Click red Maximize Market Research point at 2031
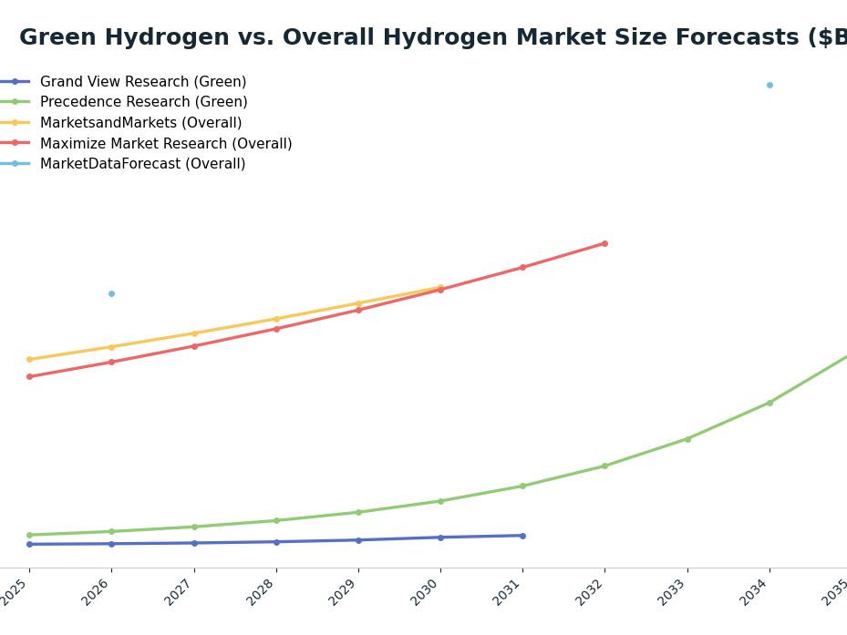 pyautogui.click(x=523, y=267)
